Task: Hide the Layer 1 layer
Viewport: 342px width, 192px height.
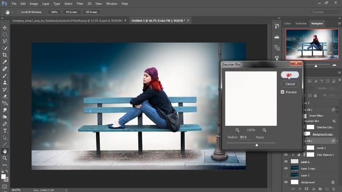Action: pyautogui.click(x=286, y=162)
